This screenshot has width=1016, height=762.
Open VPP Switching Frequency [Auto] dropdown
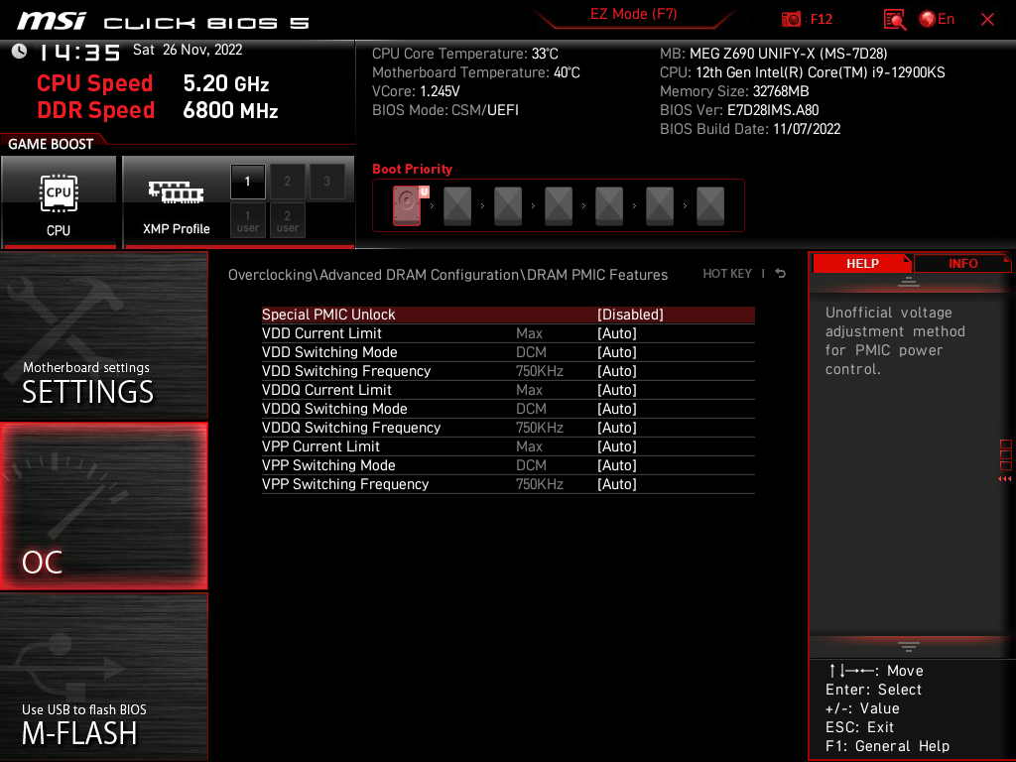click(x=617, y=483)
